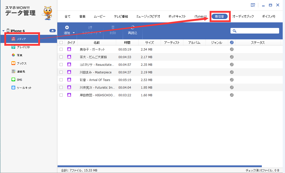This screenshot has height=173, width=285.
Task: Toggle the select-all checkbox in the header
Action: click(61, 42)
